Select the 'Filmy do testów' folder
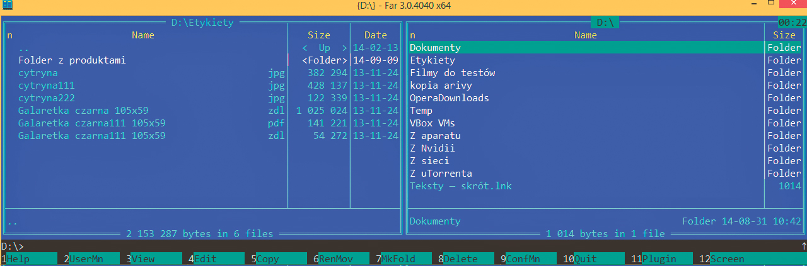Viewport: 807px width, 266px height. (452, 73)
